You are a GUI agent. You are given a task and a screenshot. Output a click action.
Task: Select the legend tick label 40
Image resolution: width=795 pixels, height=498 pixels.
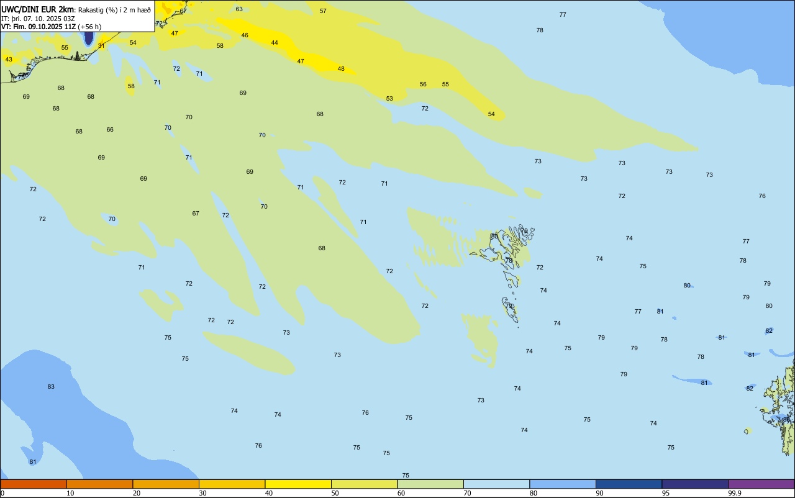269,493
